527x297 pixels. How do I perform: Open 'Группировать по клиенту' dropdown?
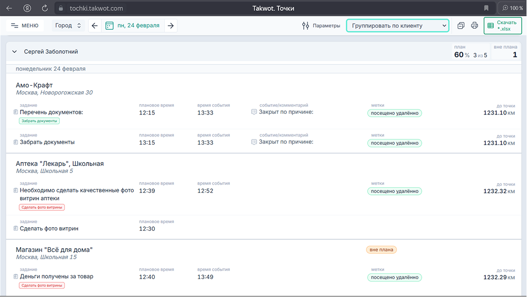click(397, 26)
